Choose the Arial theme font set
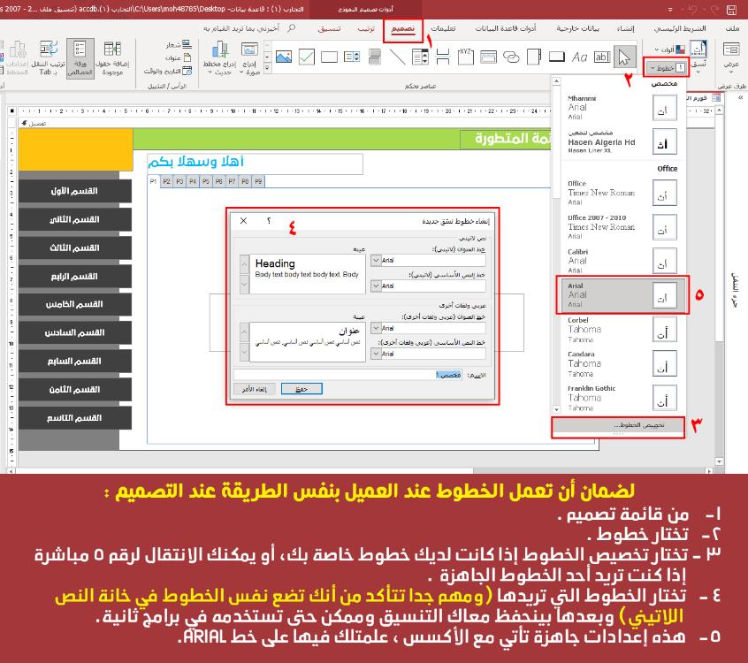This screenshot has width=748, height=663. tap(622, 294)
